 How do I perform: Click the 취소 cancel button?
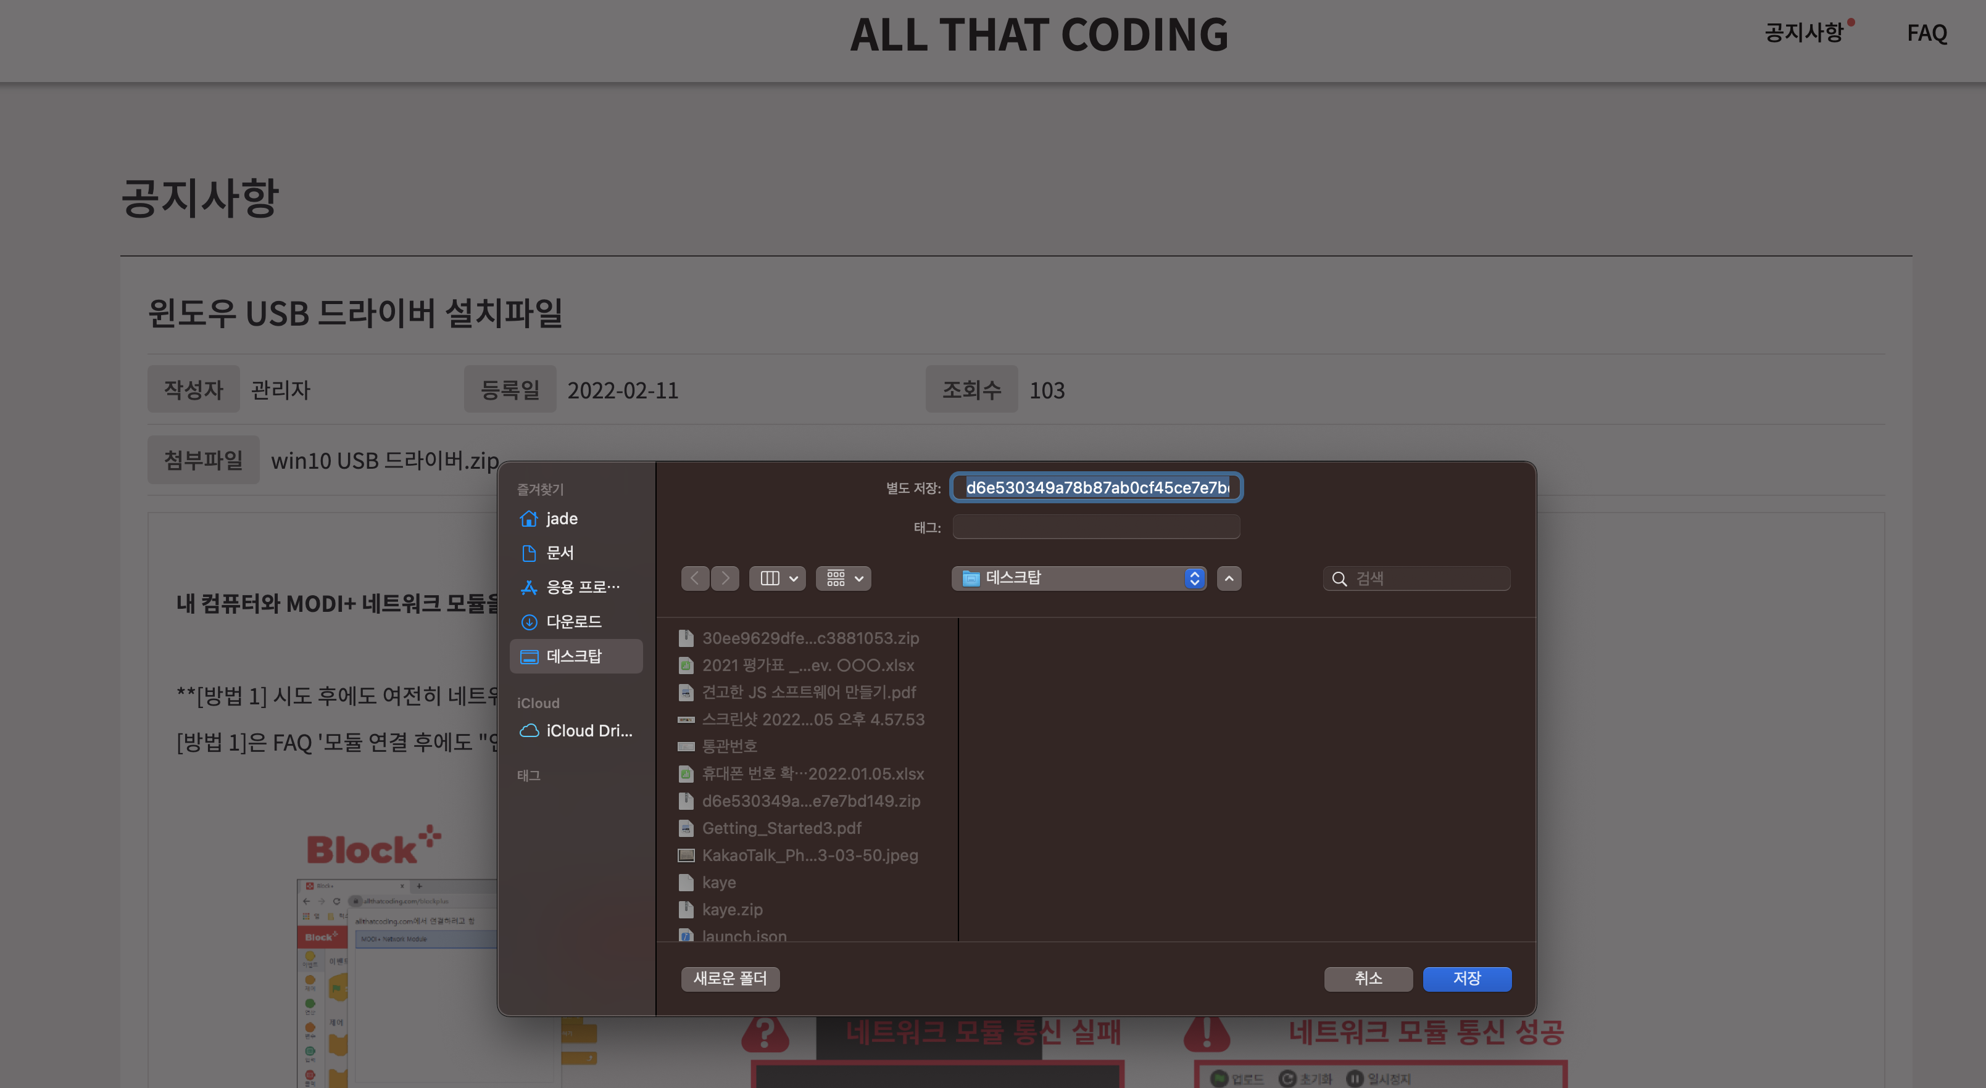pos(1368,978)
